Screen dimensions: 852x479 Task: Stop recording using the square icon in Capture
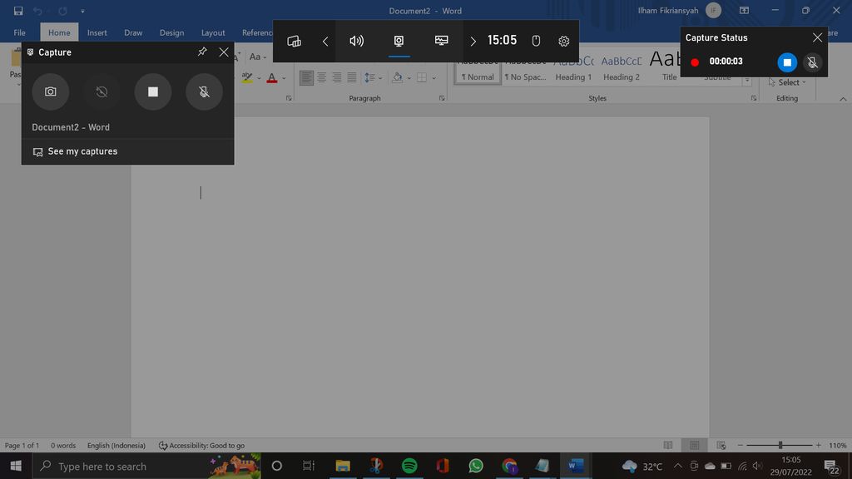152,91
